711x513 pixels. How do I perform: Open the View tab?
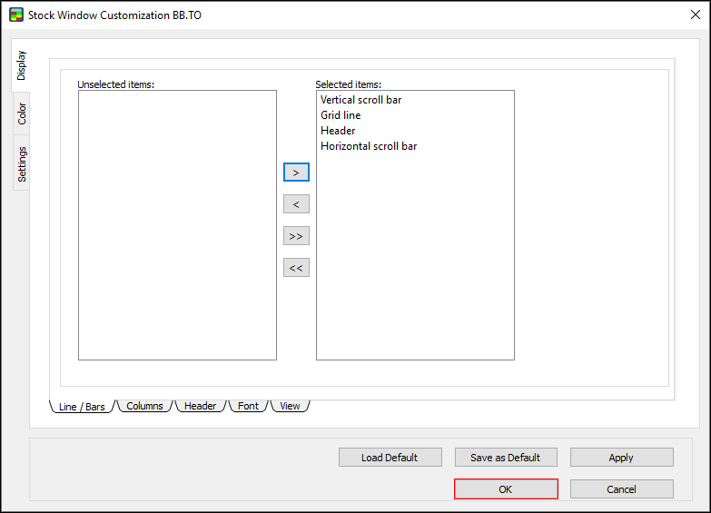(x=290, y=406)
